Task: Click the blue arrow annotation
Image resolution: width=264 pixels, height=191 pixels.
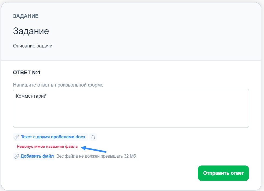Action: coord(94,149)
